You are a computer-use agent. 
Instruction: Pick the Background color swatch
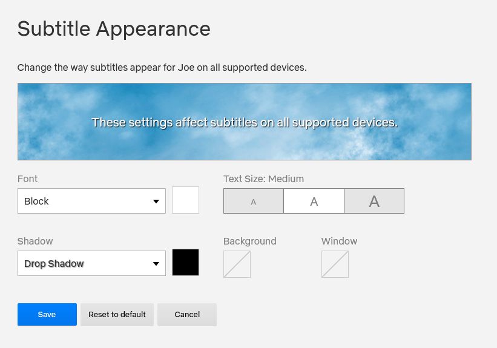click(237, 264)
